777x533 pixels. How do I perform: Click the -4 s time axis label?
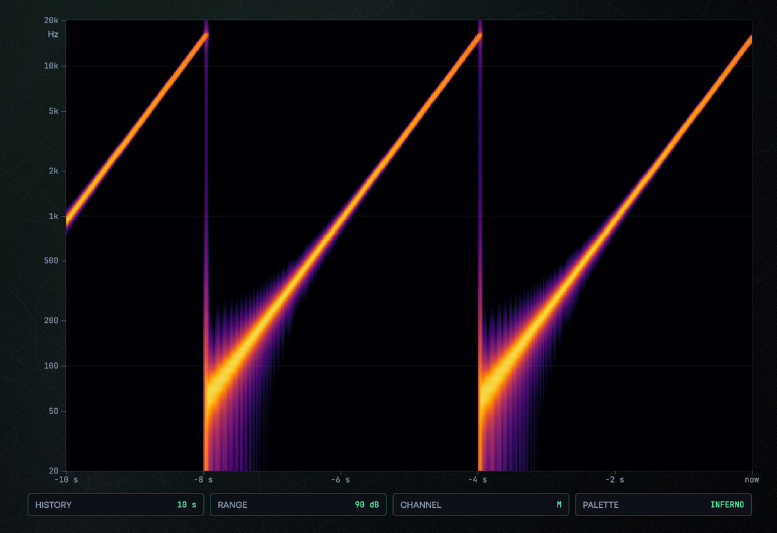[x=479, y=480]
